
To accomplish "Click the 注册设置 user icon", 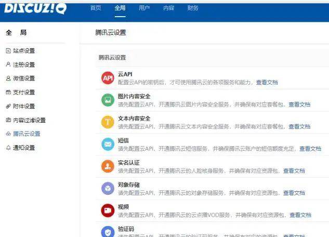I will 8,64.
